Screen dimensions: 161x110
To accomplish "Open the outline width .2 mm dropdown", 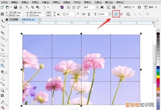I will pos(110,14).
